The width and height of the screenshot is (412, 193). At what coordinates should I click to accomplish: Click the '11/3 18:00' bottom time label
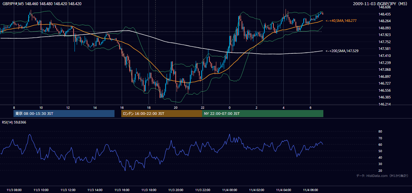click(x=149, y=190)
